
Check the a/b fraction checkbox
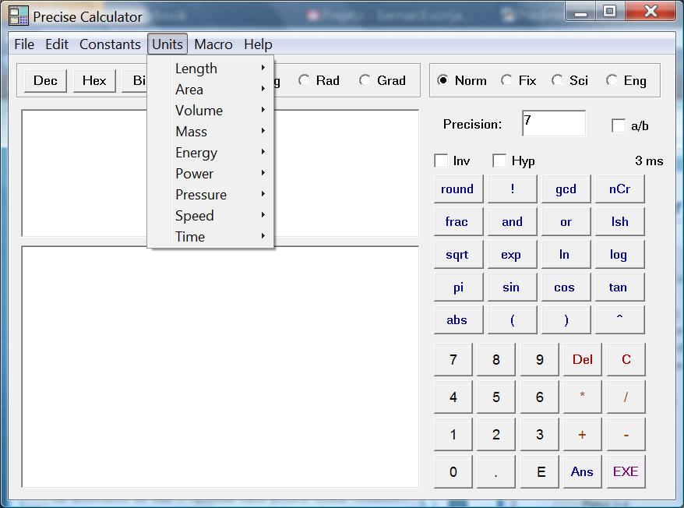[619, 125]
